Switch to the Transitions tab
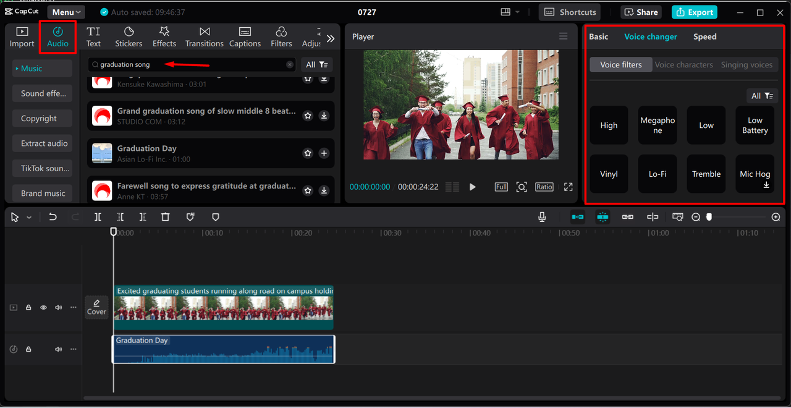The width and height of the screenshot is (791, 408). (205, 37)
